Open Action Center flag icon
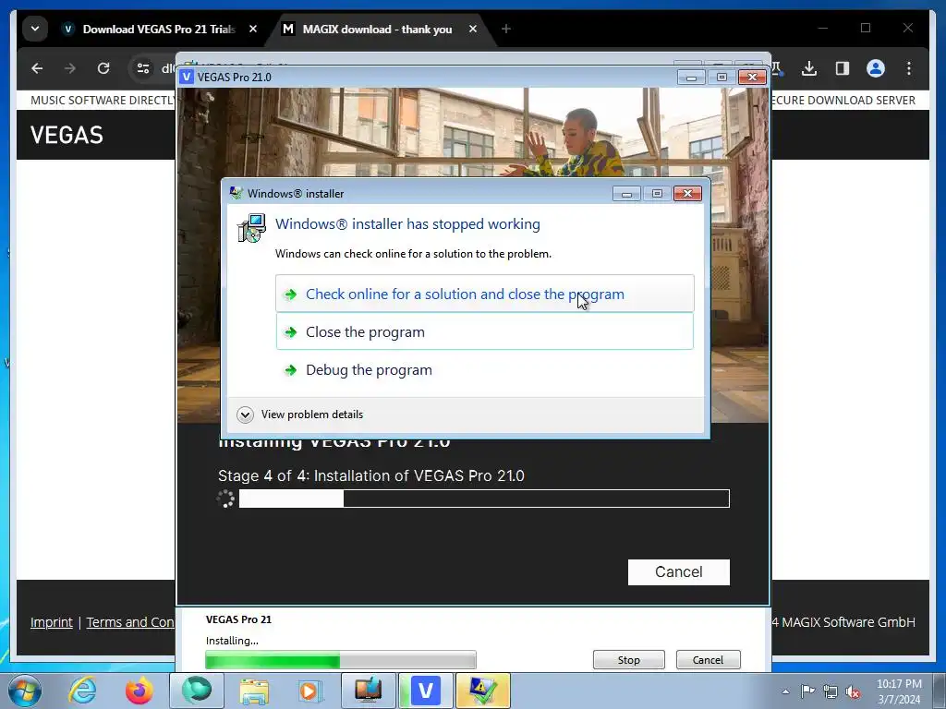 click(807, 691)
